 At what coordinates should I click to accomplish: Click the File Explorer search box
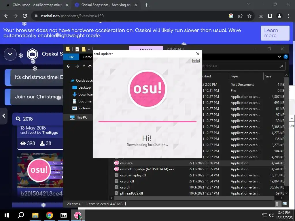pos(244,66)
